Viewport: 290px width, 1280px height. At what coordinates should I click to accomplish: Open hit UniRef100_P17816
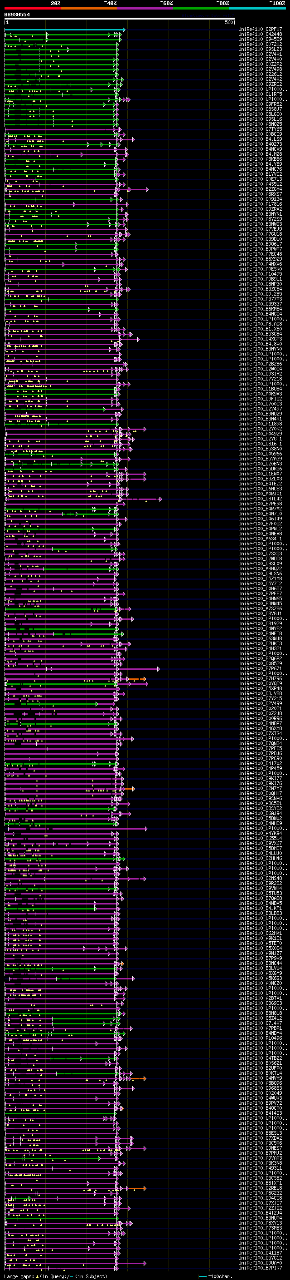pos(260,204)
